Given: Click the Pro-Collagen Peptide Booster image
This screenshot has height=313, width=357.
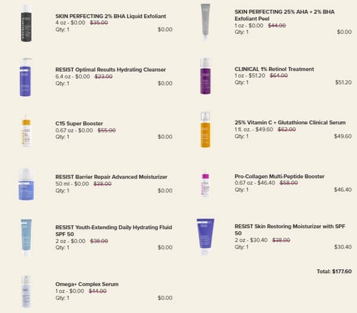Looking at the screenshot, I should [205, 184].
